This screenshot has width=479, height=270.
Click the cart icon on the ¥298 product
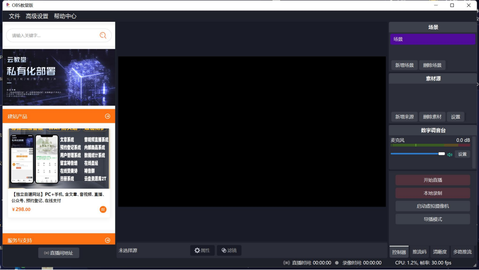[x=102, y=209]
